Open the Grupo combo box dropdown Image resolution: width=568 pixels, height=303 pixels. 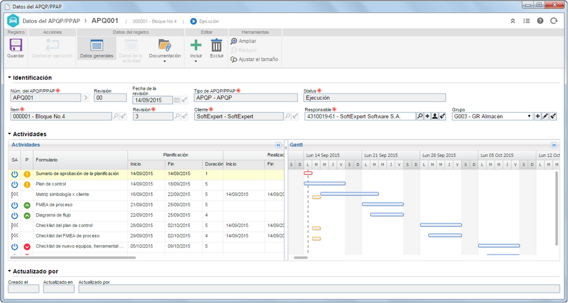point(529,116)
